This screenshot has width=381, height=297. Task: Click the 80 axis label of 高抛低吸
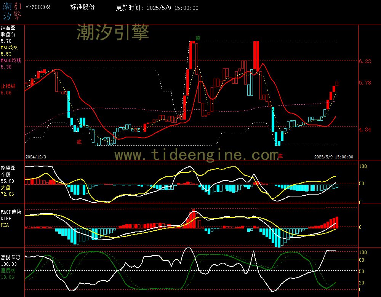click(x=362, y=260)
